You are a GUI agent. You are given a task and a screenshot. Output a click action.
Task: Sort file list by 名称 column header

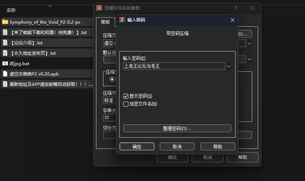pos(11,10)
